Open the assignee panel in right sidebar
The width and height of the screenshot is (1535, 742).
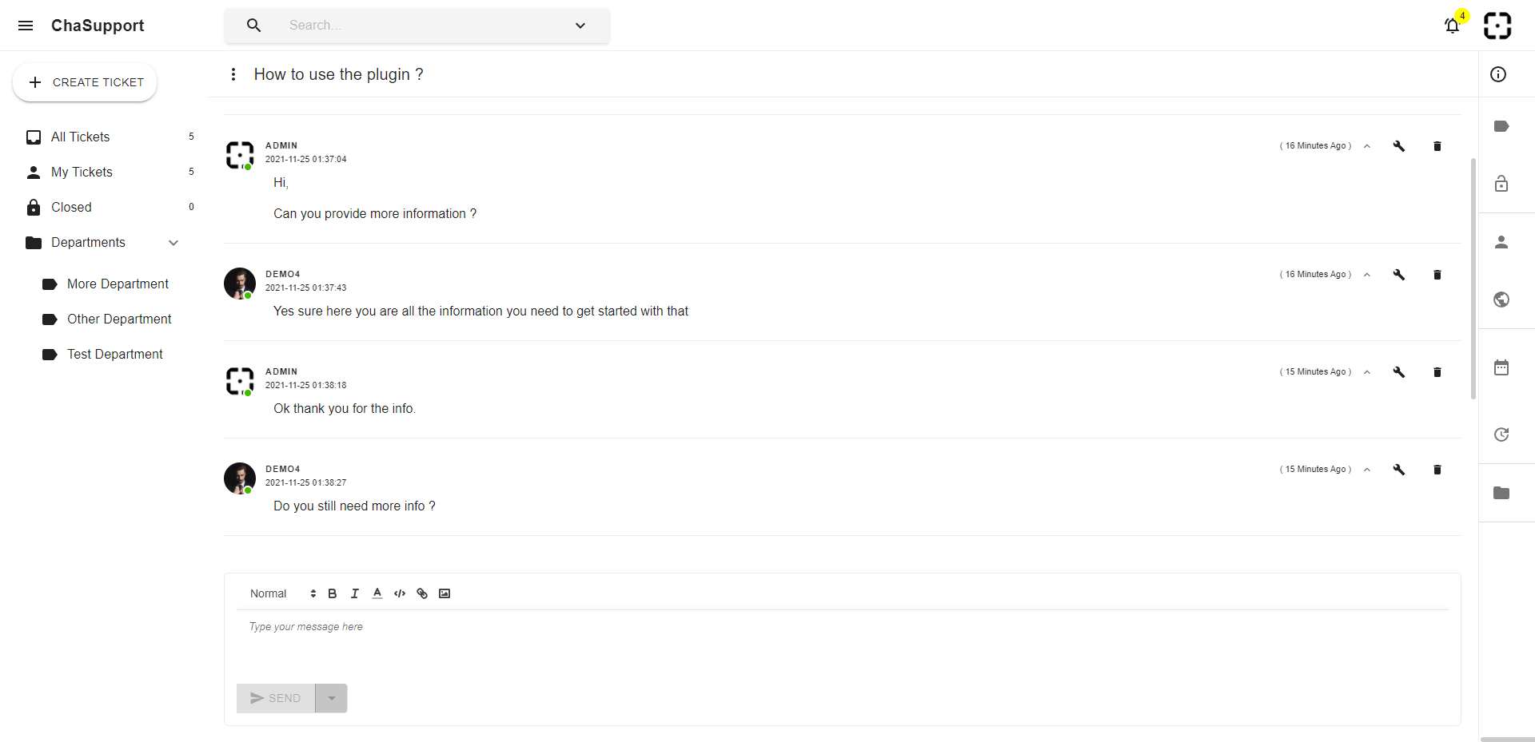1501,241
